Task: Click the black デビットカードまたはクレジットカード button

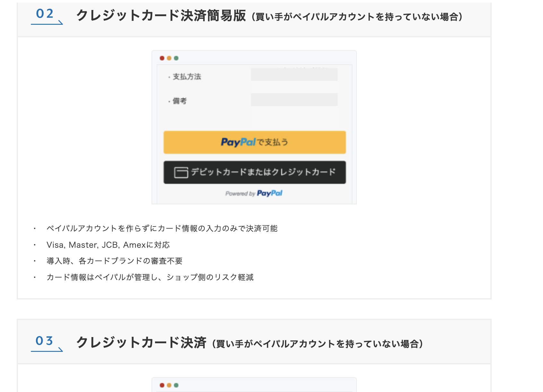Action: [254, 173]
